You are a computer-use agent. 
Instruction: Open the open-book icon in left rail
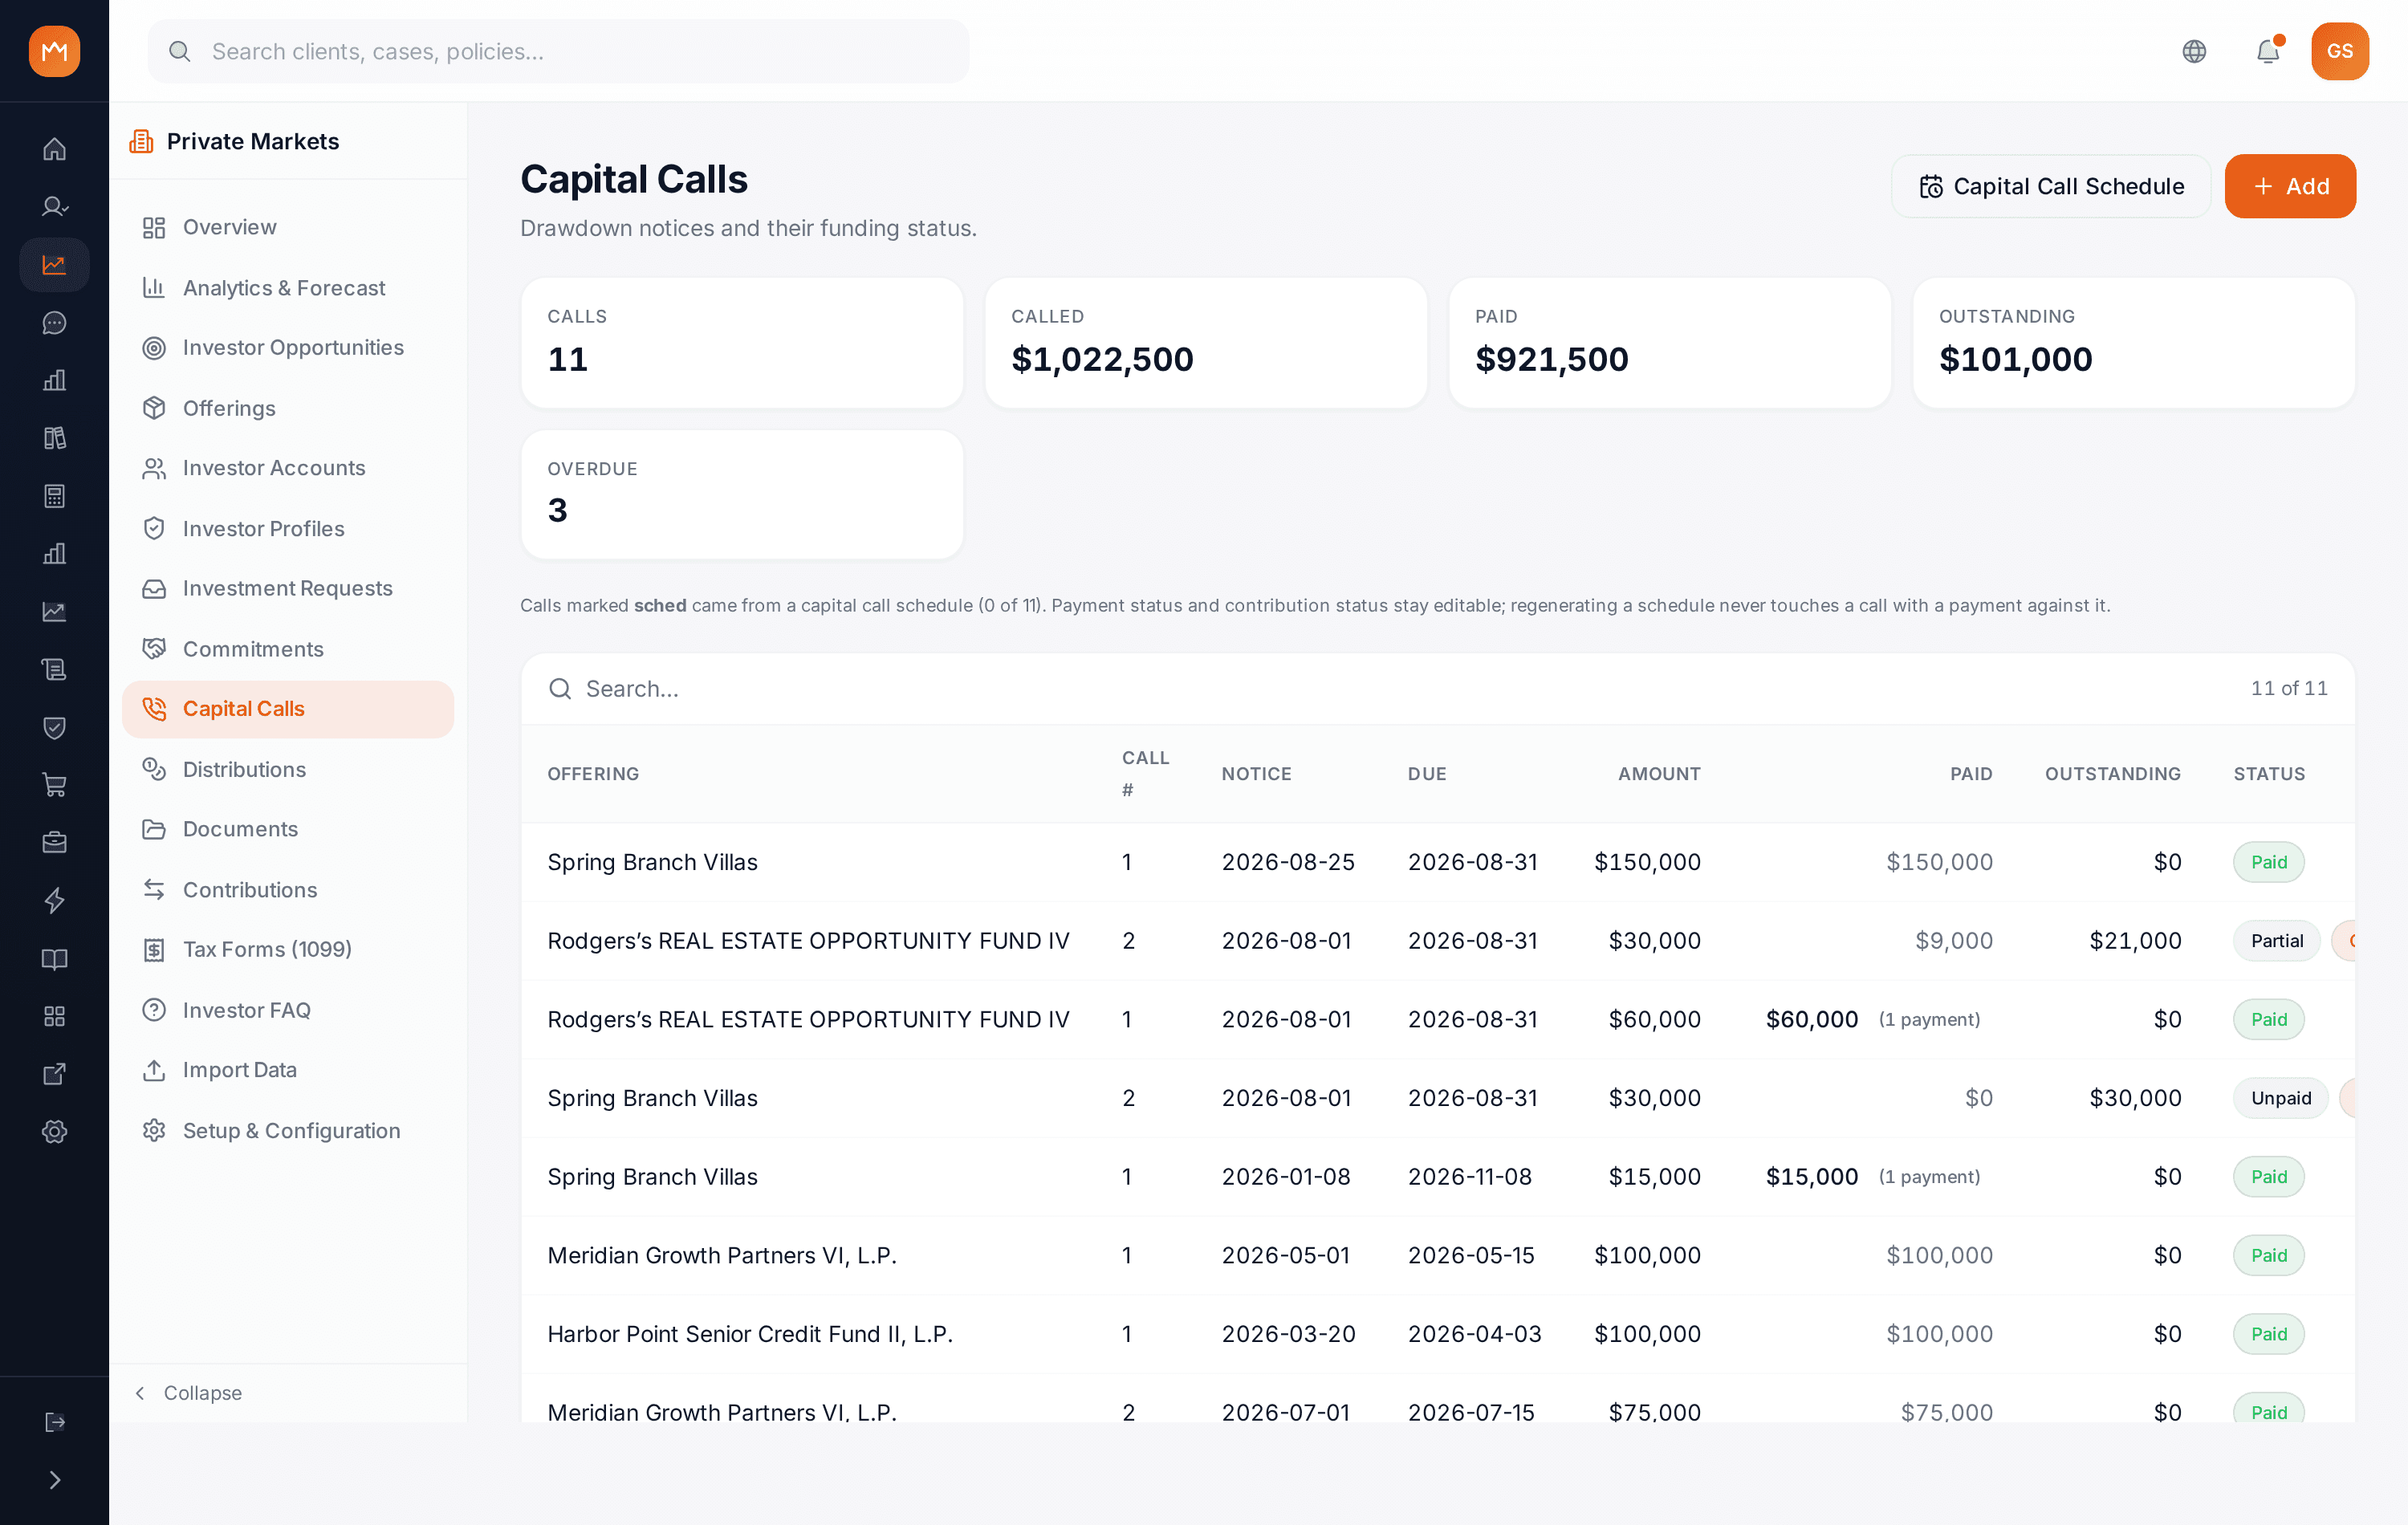point(54,958)
